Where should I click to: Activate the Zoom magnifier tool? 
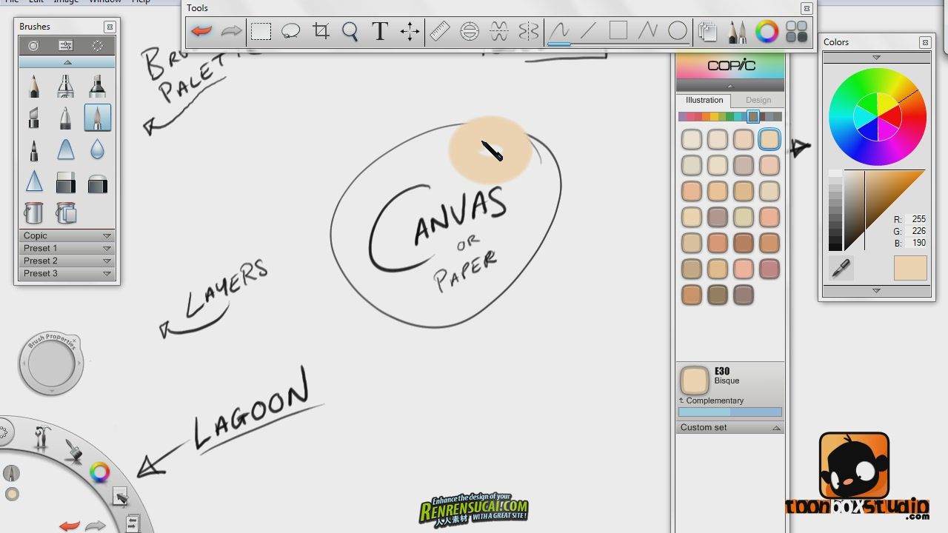[350, 31]
